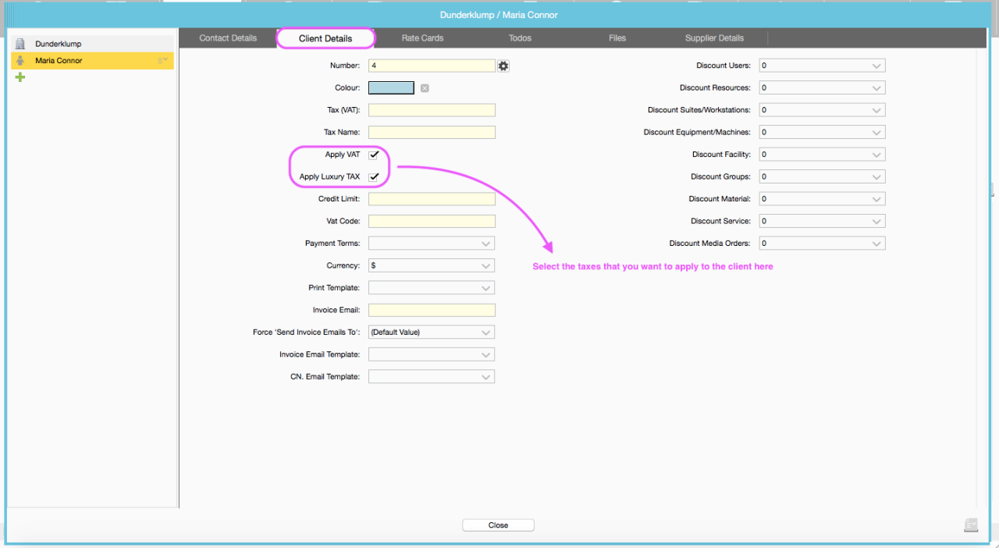The width and height of the screenshot is (999, 548).
Task: Select the Client Details tab
Action: pos(325,38)
